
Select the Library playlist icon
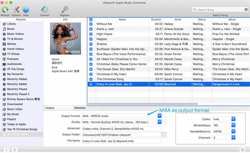click(x=4, y=24)
